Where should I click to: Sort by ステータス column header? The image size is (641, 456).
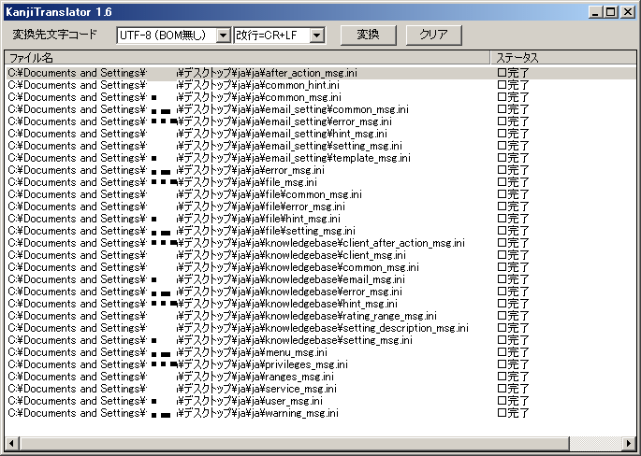coord(561,58)
